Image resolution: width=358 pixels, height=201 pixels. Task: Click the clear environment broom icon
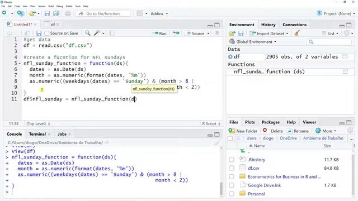pyautogui.click(x=297, y=33)
